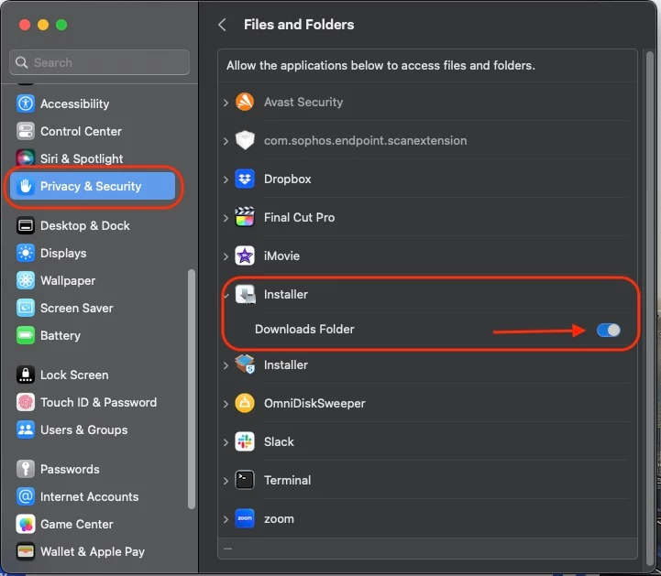Select the Passwords key icon
Screen dimensions: 661x576
(26, 469)
